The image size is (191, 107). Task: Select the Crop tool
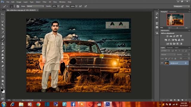(x=3, y=29)
